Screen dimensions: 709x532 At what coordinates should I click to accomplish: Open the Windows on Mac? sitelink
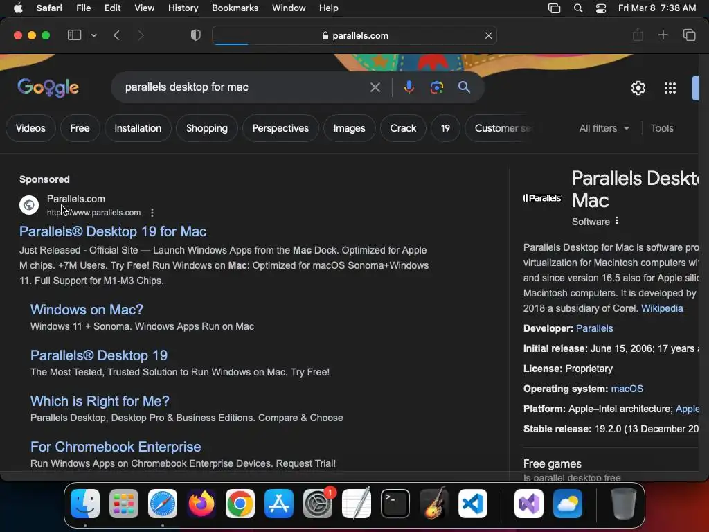[x=87, y=310]
